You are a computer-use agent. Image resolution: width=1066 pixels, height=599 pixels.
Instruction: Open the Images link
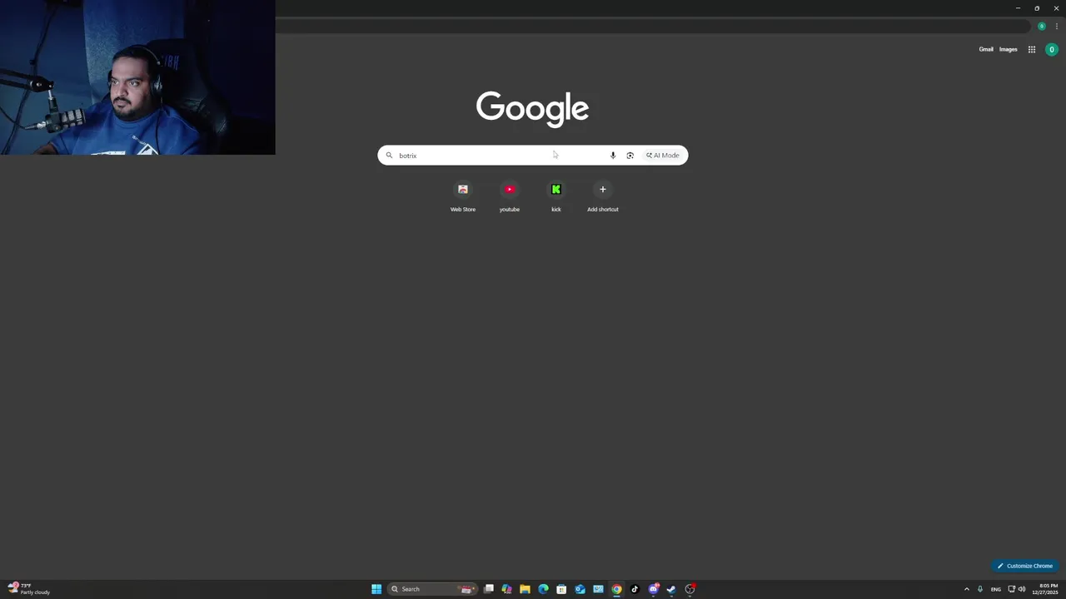tap(1009, 49)
